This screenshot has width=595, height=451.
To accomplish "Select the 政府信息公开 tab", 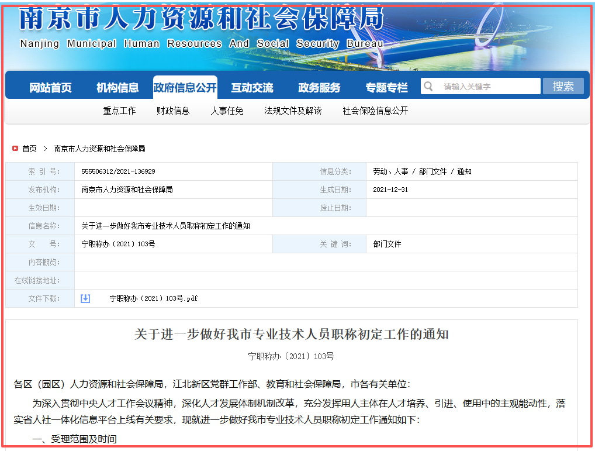I will click(x=185, y=88).
